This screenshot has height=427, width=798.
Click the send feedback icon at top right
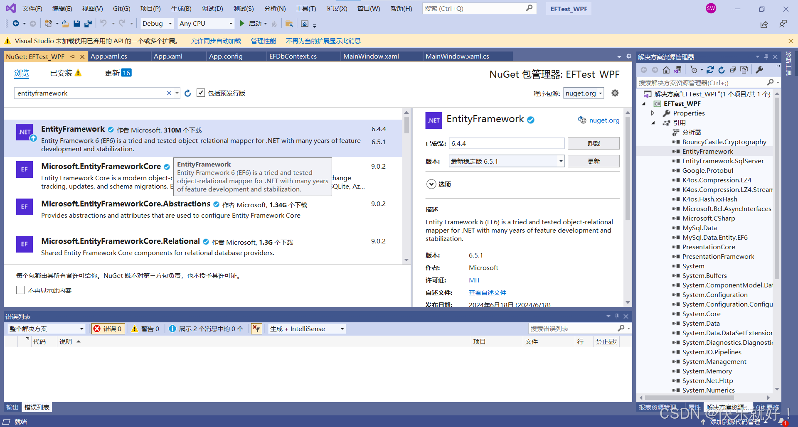(783, 24)
